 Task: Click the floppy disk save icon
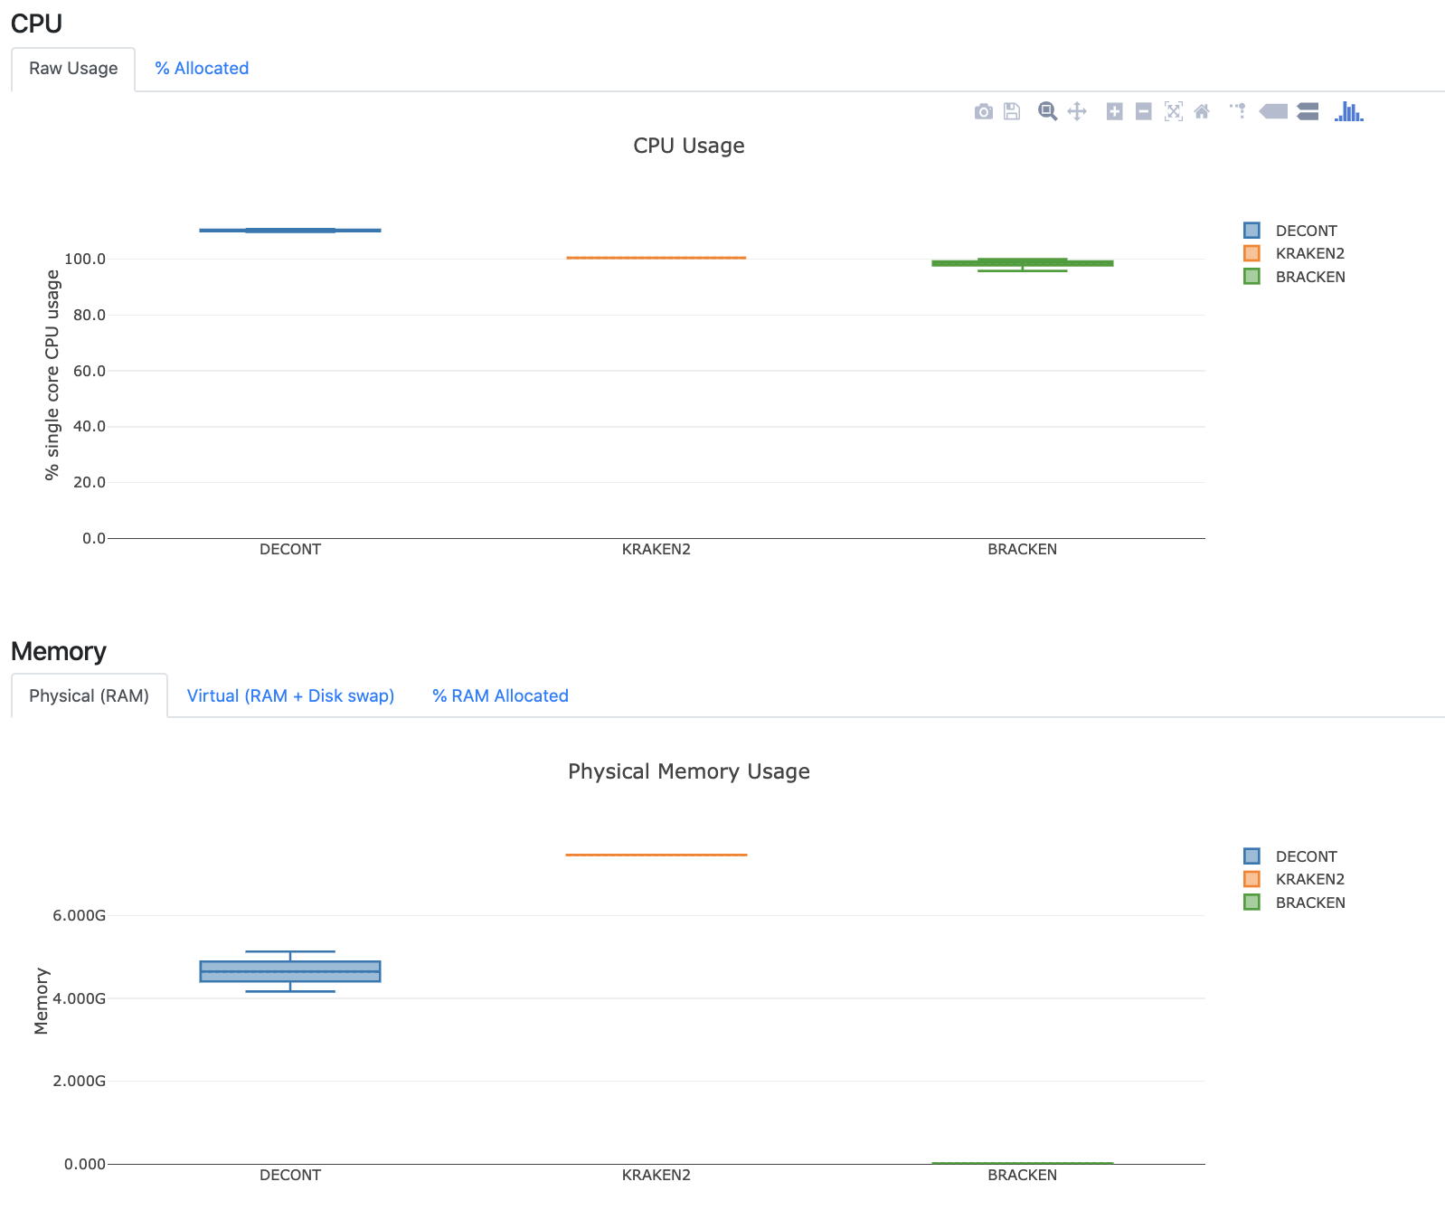tap(1012, 111)
